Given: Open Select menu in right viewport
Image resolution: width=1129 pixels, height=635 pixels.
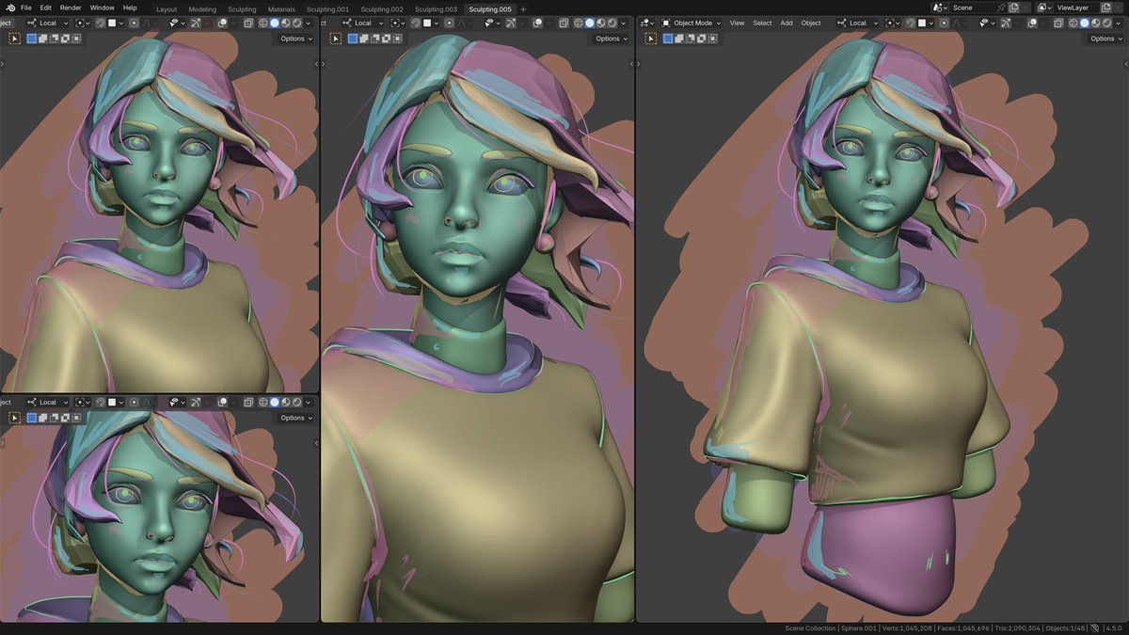Looking at the screenshot, I should point(762,23).
